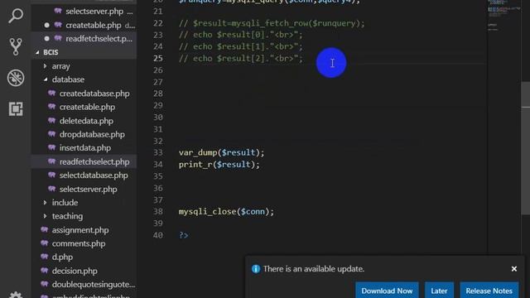Click the Later button
This screenshot has width=530, height=298.
[439, 291]
